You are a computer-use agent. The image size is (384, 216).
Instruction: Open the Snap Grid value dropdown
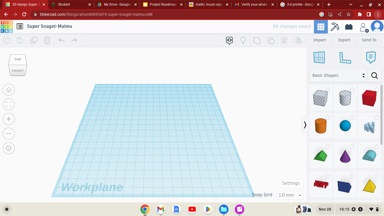[x=290, y=195]
